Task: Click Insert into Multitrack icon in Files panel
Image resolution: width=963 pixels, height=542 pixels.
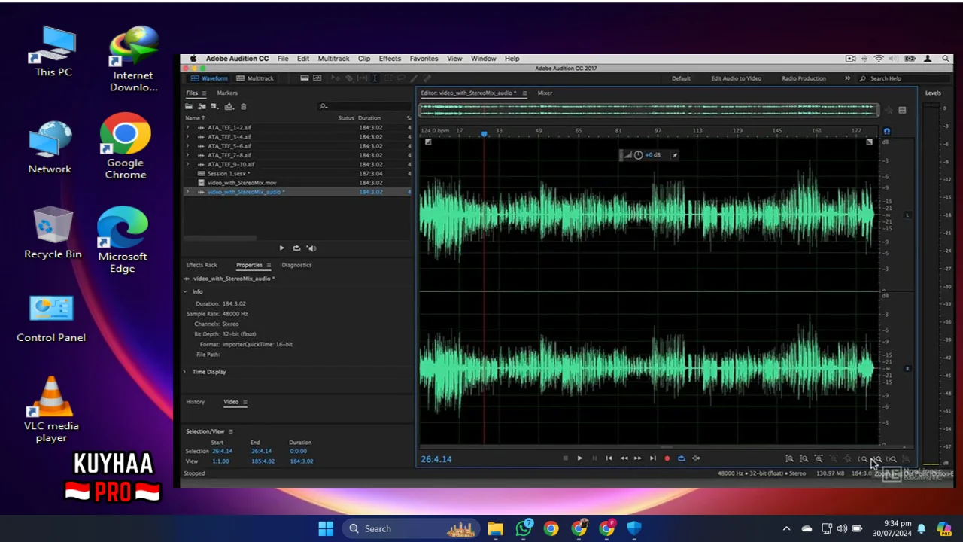Action: click(x=229, y=106)
